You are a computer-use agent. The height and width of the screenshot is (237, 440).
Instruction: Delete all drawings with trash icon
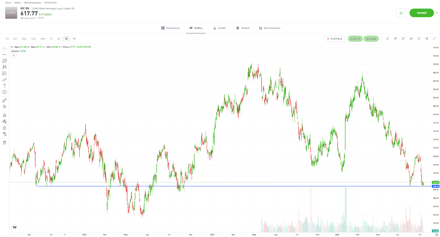[x=4, y=142]
